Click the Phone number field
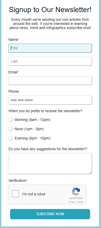Screen dimensions: 101x228 tap(50, 100)
